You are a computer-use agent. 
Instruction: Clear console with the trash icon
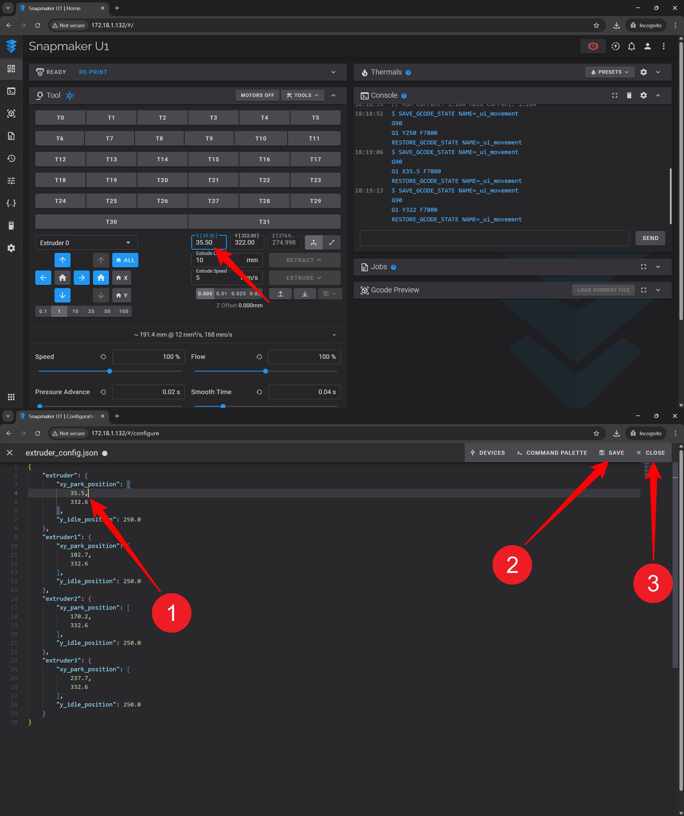[629, 95]
